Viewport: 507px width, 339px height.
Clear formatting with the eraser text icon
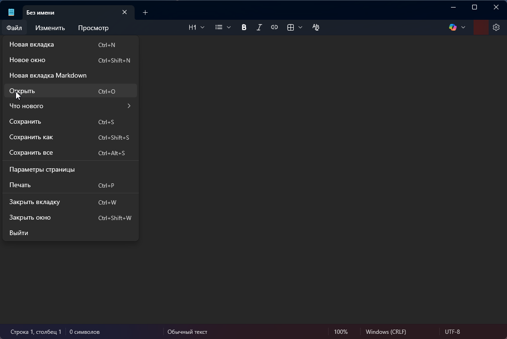[x=316, y=27]
